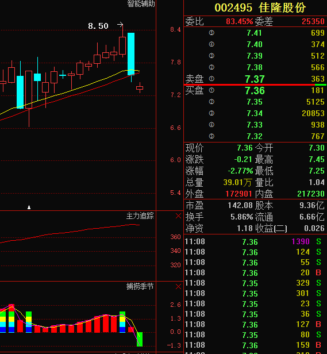The image size is (327, 354).
Task: Close the 捕捞季节 indicator panel
Action: (178, 287)
